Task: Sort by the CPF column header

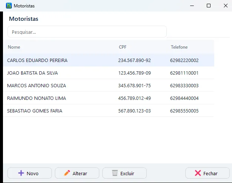Action: click(x=123, y=47)
